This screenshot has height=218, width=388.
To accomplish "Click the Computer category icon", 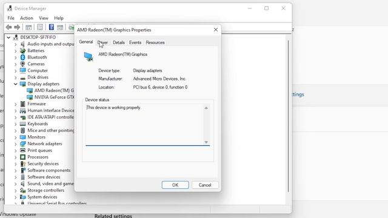I will pyautogui.click(x=23, y=70).
